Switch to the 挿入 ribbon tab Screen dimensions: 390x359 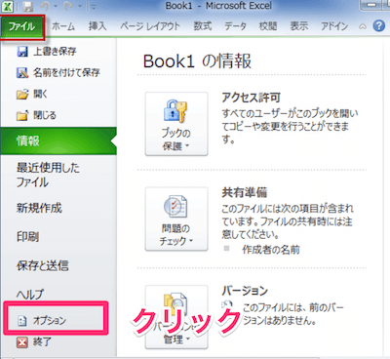pyautogui.click(x=97, y=26)
